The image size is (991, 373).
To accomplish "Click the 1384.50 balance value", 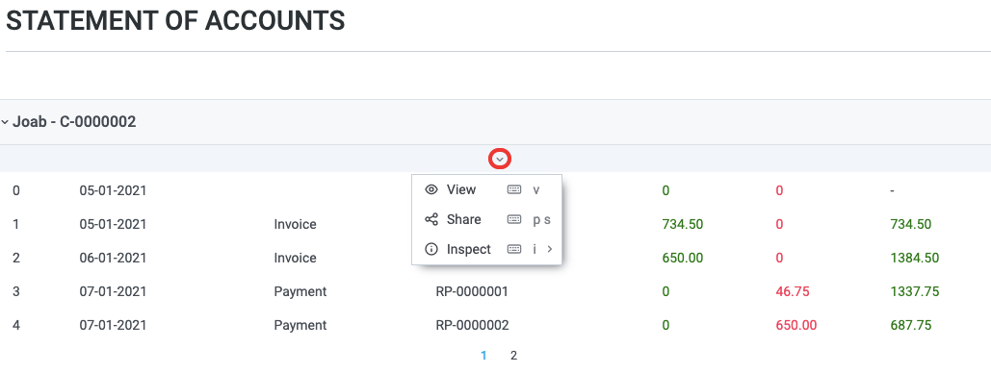I will point(914,258).
